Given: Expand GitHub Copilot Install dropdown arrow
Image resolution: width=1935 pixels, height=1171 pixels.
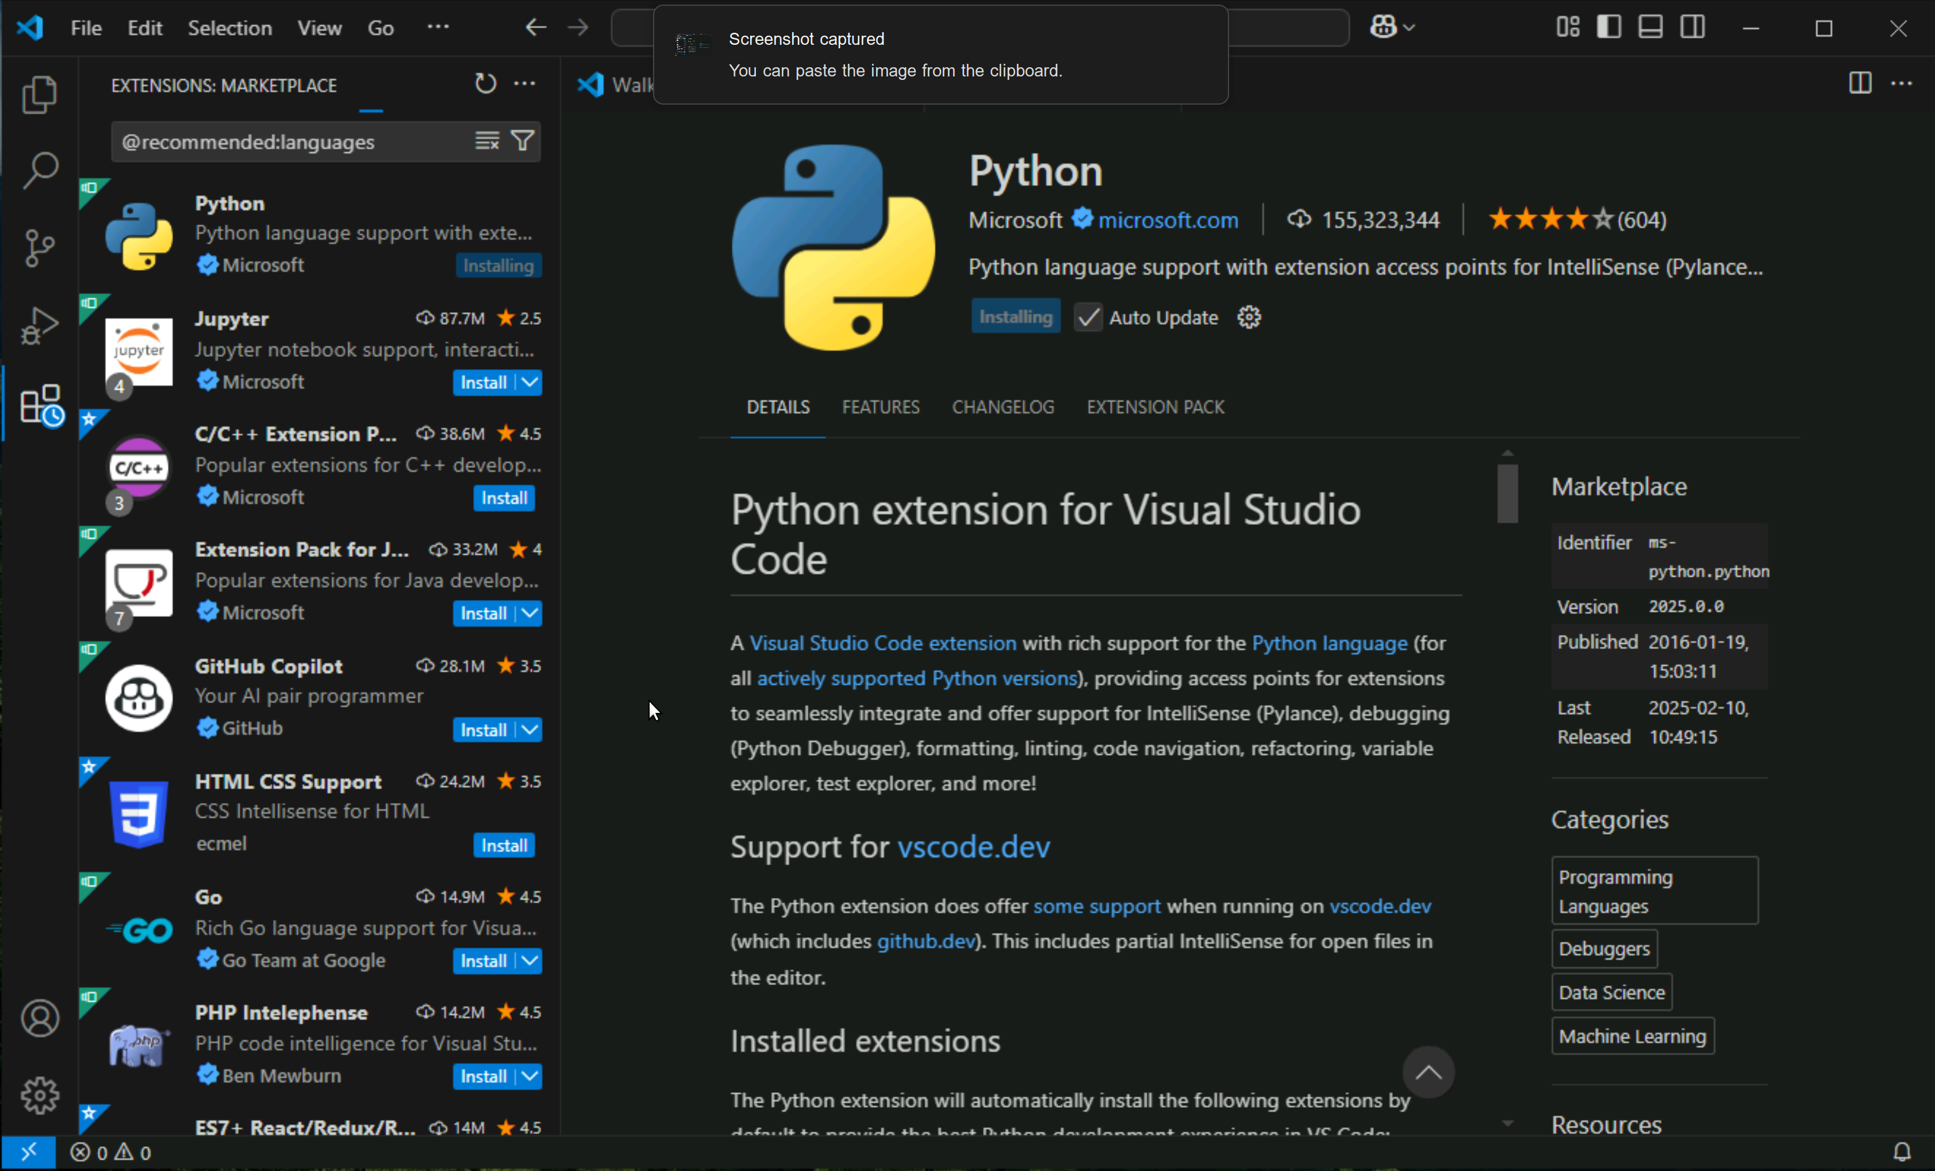Looking at the screenshot, I should (531, 730).
